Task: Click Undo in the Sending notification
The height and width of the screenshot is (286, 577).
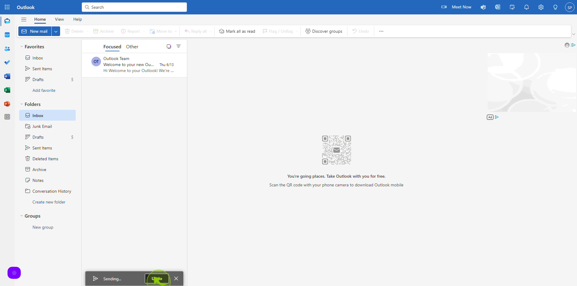Action: point(157,278)
